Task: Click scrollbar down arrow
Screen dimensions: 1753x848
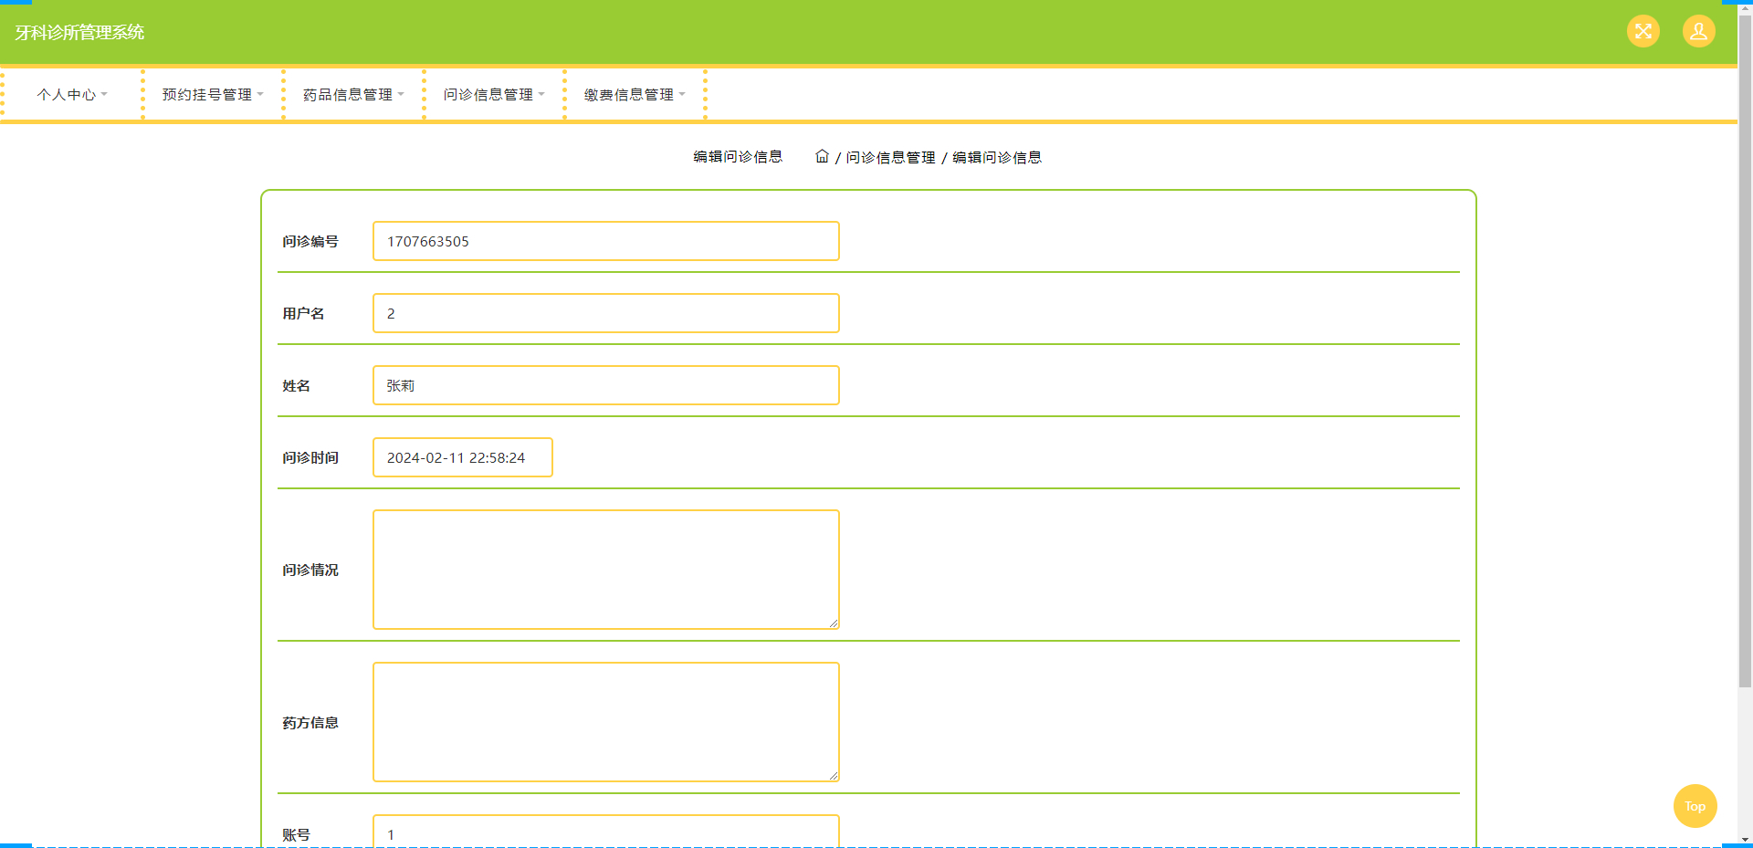Action: [1745, 840]
